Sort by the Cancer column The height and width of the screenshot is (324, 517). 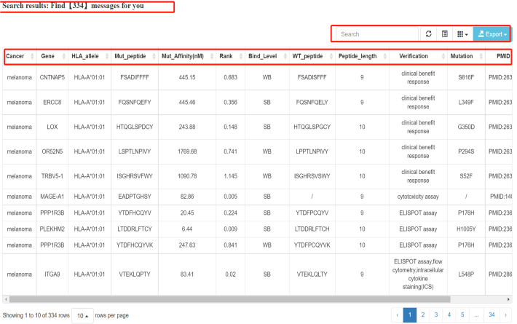coord(17,56)
